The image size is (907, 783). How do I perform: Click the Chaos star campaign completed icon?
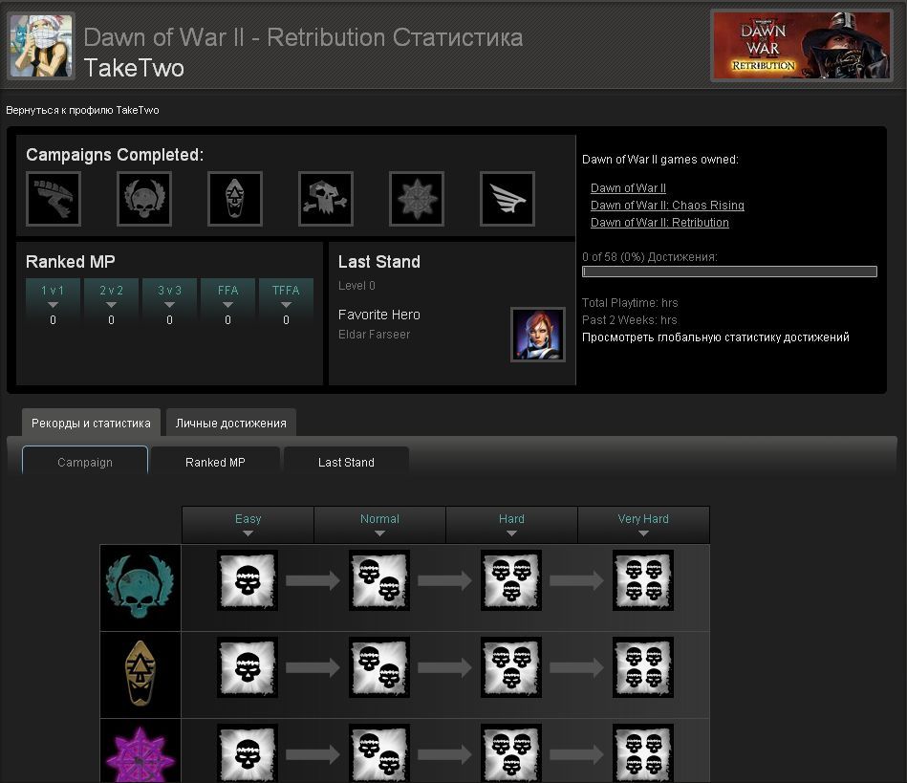pos(417,199)
